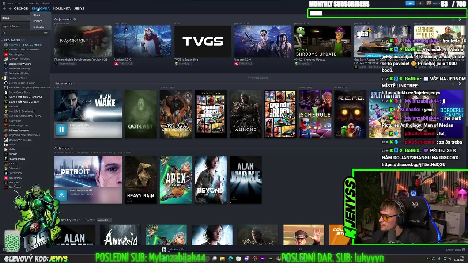This screenshot has height=263, width=468.
Task: Go forward with the right arrow
Action: click(x=10, y=8)
